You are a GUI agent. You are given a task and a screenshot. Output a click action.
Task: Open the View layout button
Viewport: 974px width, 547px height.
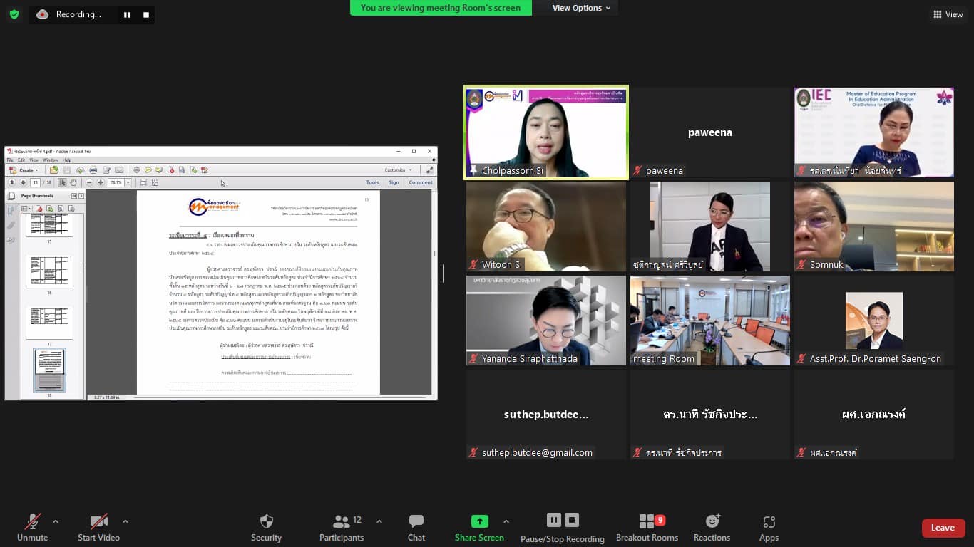pos(948,14)
